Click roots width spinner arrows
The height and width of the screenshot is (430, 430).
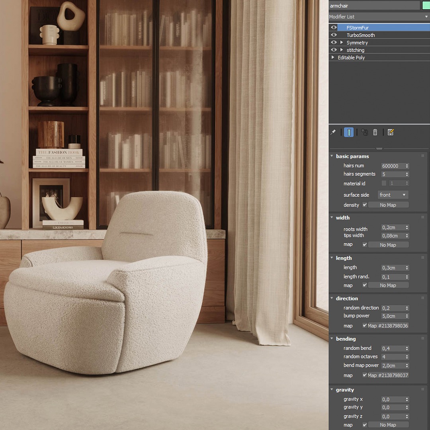click(407, 227)
